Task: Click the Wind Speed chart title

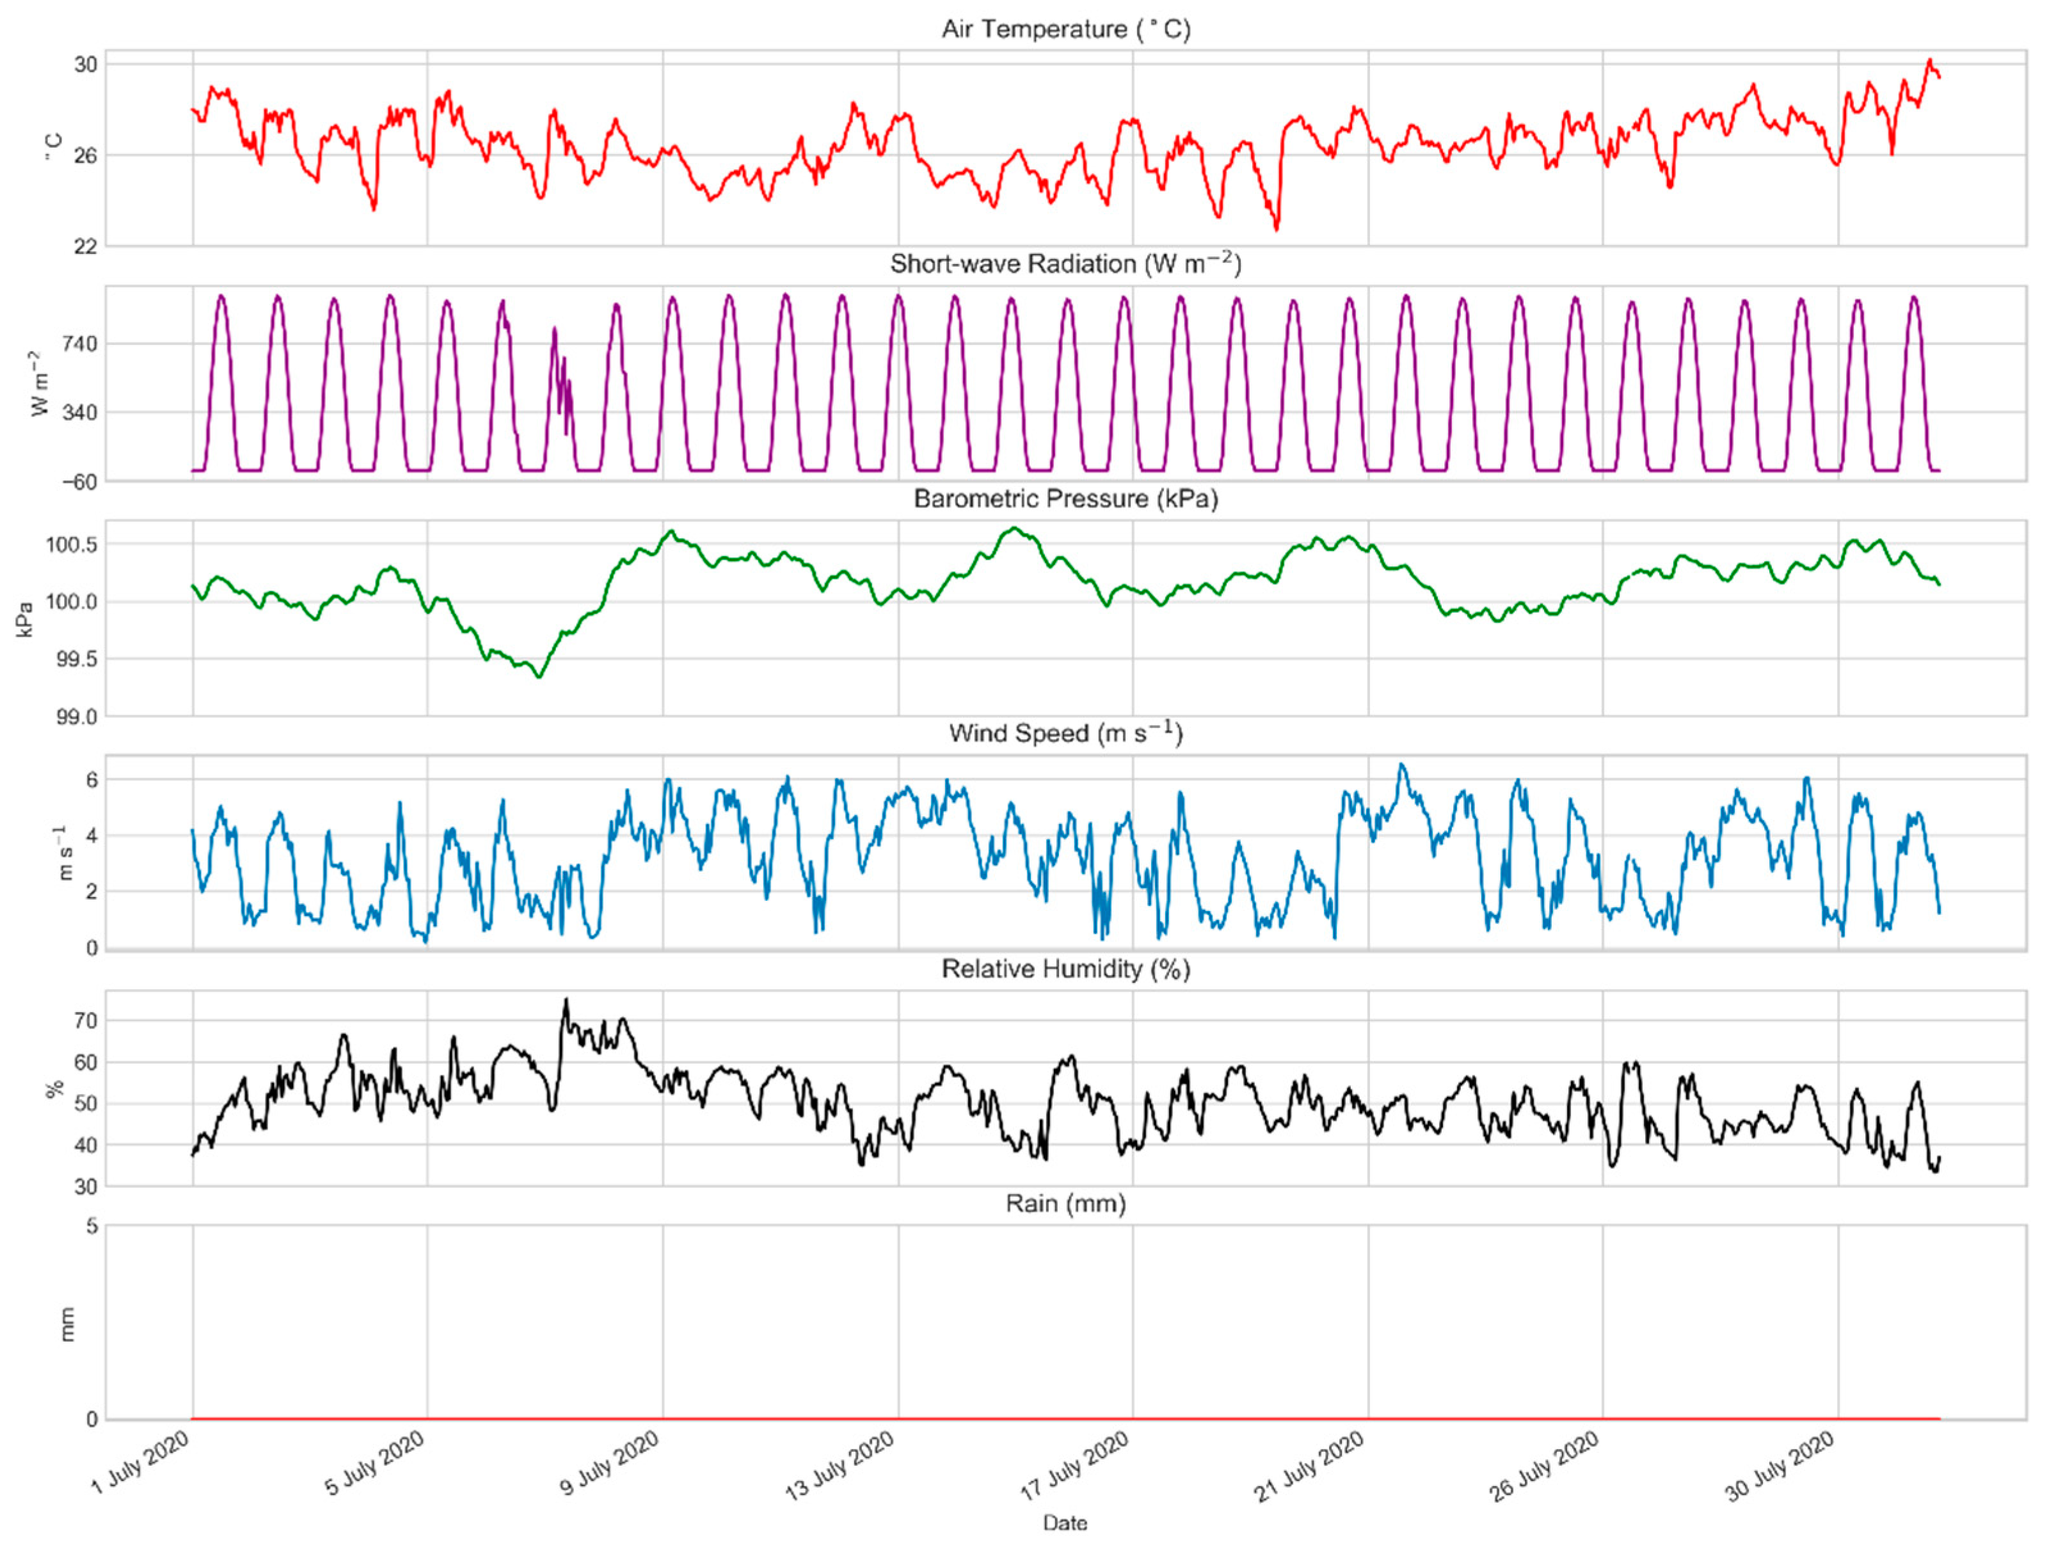Action: click(x=1065, y=734)
